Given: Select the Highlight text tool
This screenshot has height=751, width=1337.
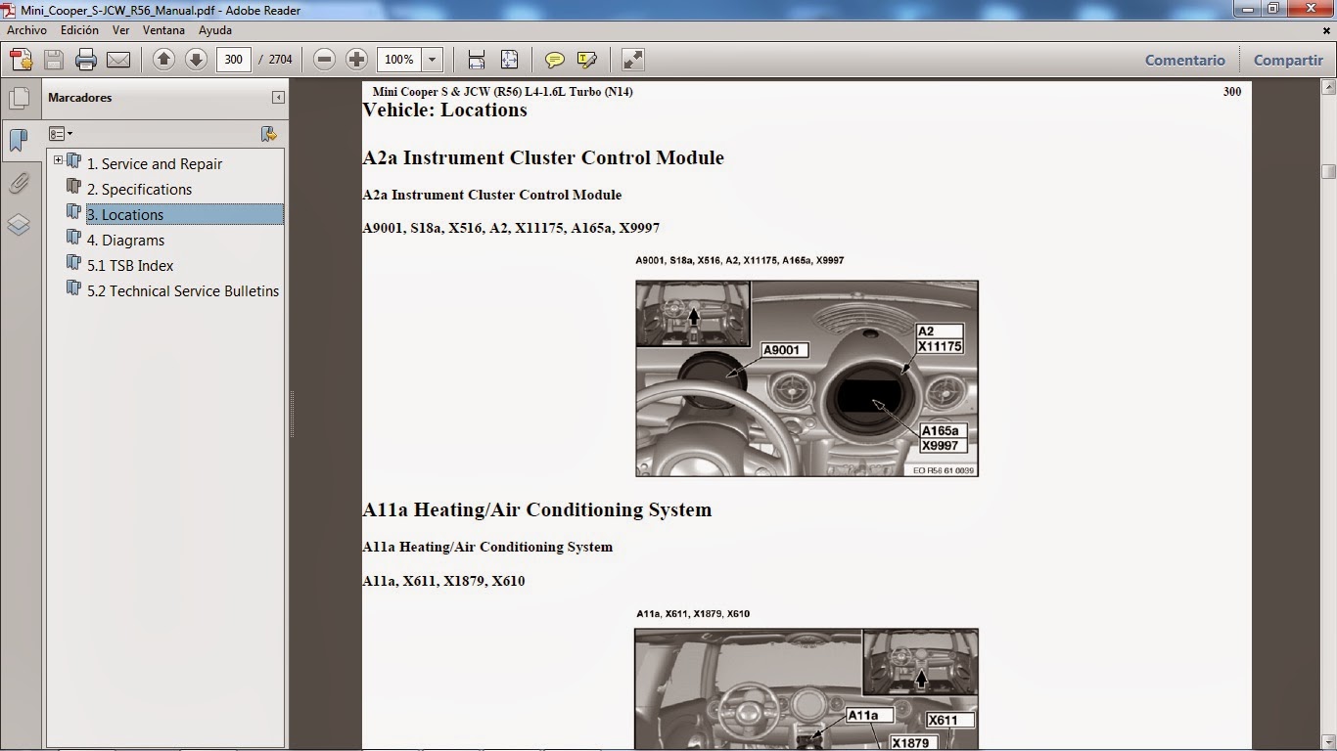Looking at the screenshot, I should [x=586, y=60].
